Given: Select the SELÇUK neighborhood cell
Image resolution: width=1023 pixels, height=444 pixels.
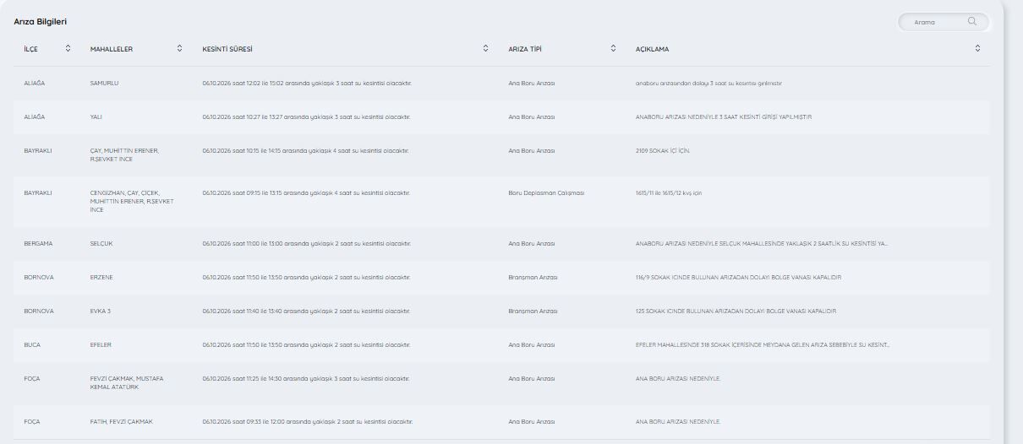Looking at the screenshot, I should click(101, 244).
